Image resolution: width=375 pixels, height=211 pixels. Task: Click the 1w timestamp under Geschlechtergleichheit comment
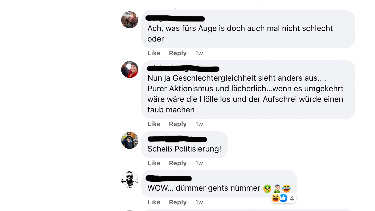click(x=199, y=124)
